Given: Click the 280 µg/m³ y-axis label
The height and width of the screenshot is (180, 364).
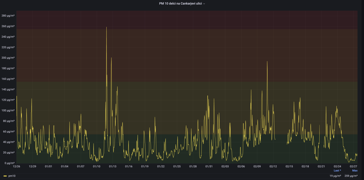Looking at the screenshot, I should (8, 16).
